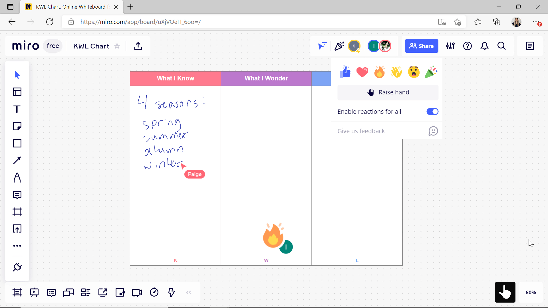This screenshot has height=308, width=548.
Task: Click the KWL Chart board title
Action: coord(91,46)
